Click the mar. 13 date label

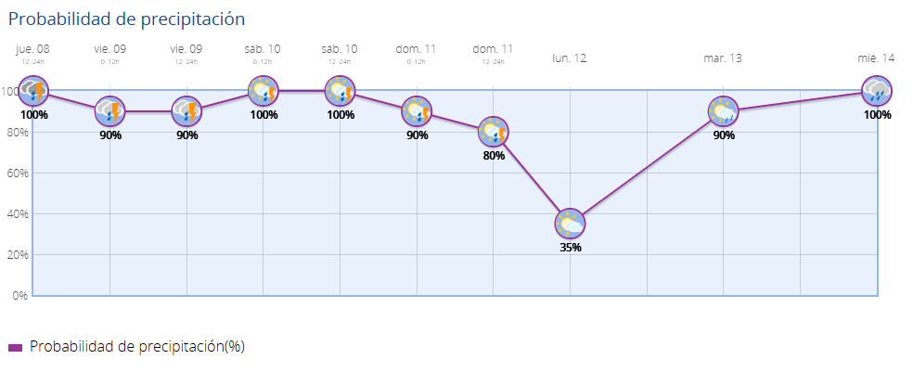723,58
